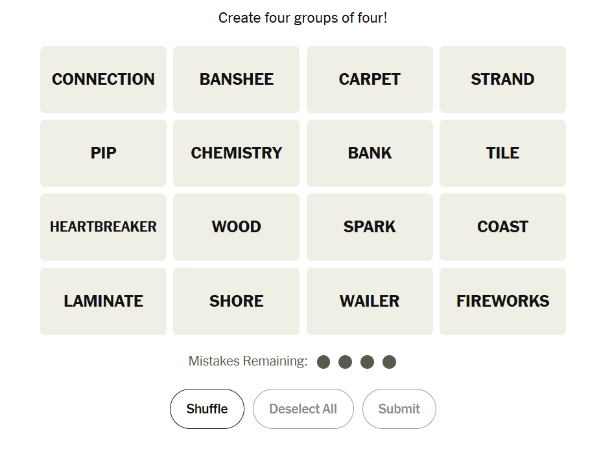612x449 pixels.
Task: Select the CHEMISTRY word tile
Action: click(x=236, y=153)
